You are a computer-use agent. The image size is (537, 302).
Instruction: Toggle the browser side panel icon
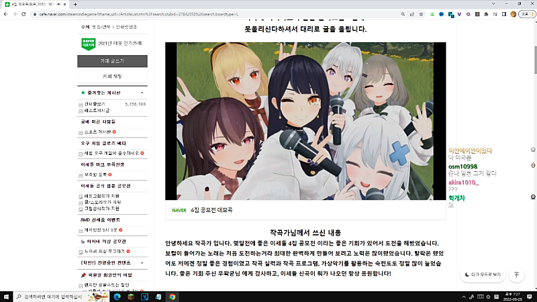[x=504, y=14]
